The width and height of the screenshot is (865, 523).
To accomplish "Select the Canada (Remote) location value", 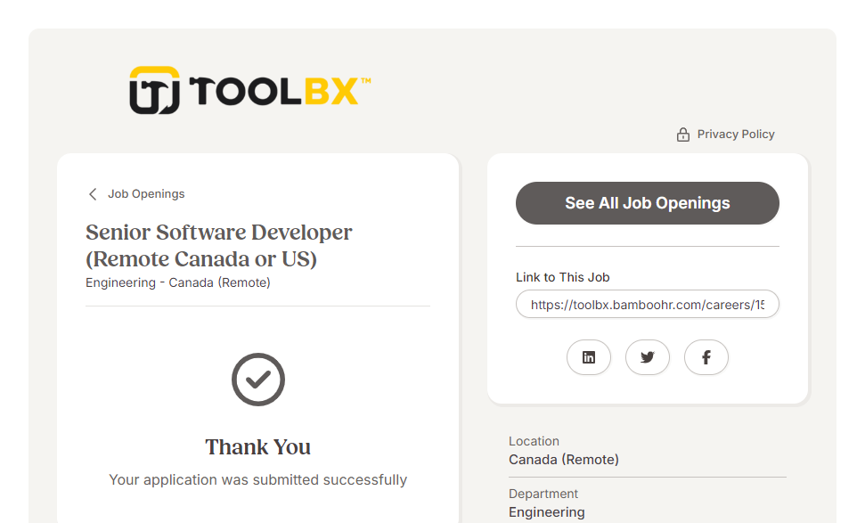I will point(564,460).
